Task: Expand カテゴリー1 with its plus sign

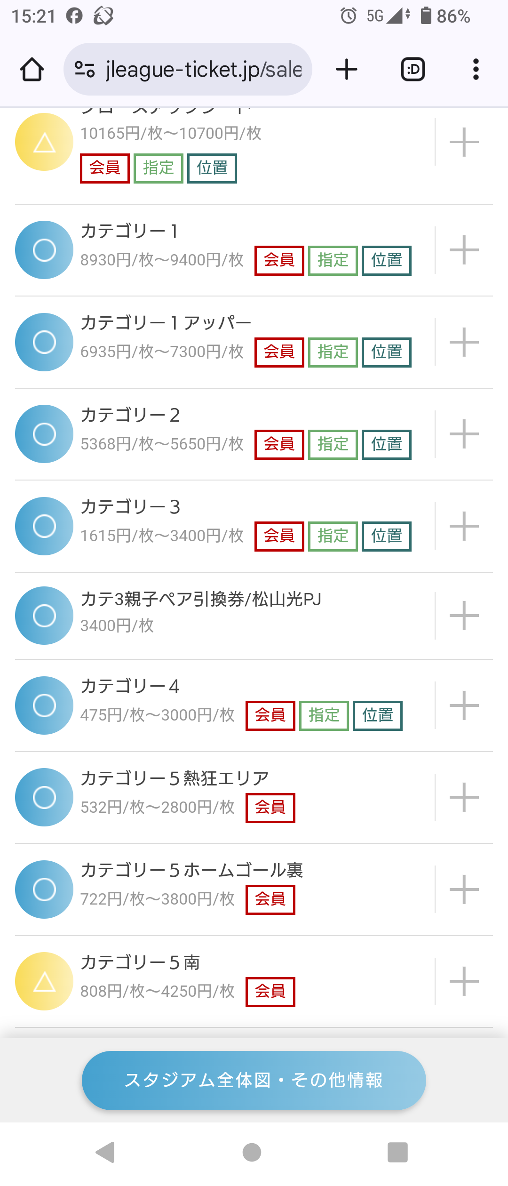Action: coord(464,250)
